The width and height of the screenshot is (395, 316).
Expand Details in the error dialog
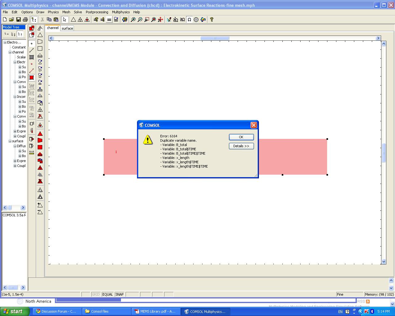pyautogui.click(x=241, y=146)
